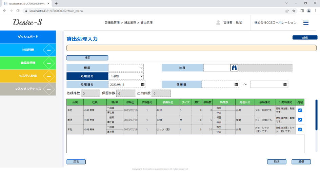Open Chrome three-dot menu
320x172 pixels.
tap(315, 11)
